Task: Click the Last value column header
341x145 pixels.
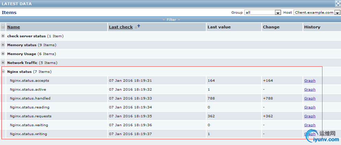Action: click(219, 27)
